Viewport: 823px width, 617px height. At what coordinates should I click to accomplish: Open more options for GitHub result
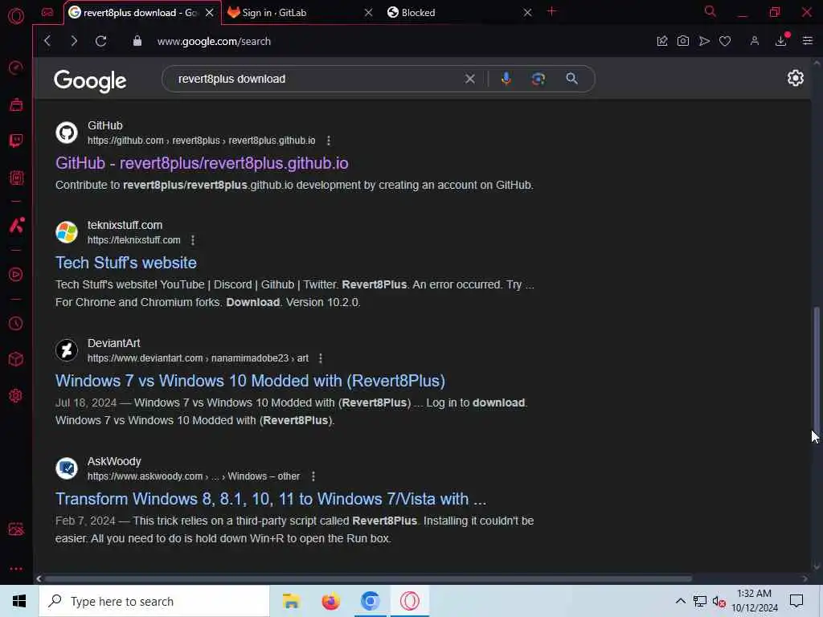pos(329,141)
